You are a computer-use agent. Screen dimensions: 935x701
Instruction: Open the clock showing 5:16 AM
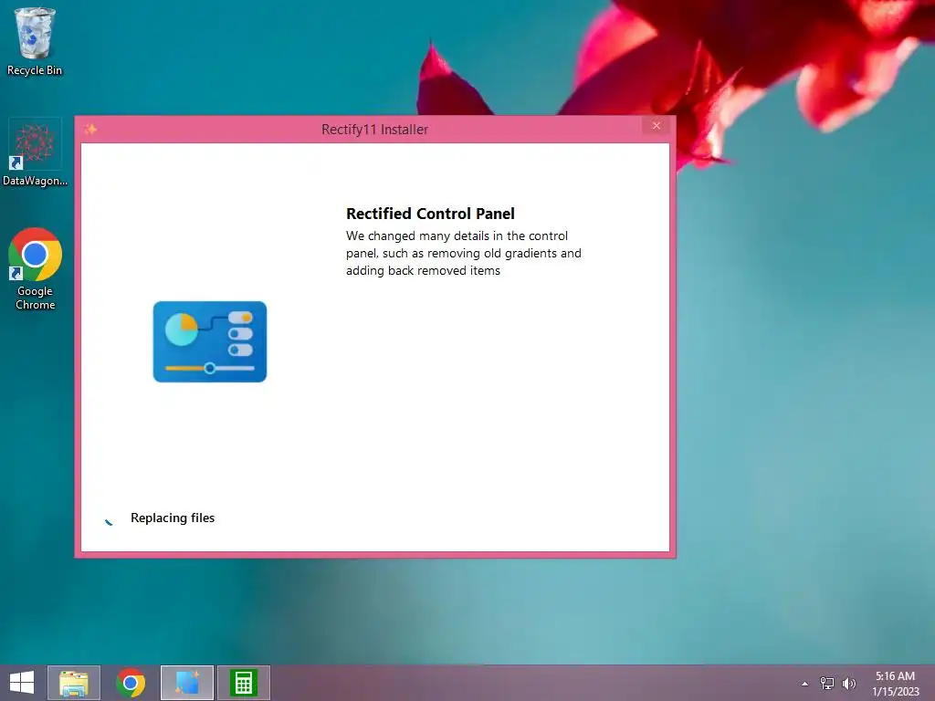pos(895,684)
